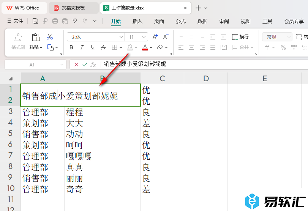The width and height of the screenshot is (308, 211).
Task: Switch to the 插入 tab
Action: click(137, 21)
